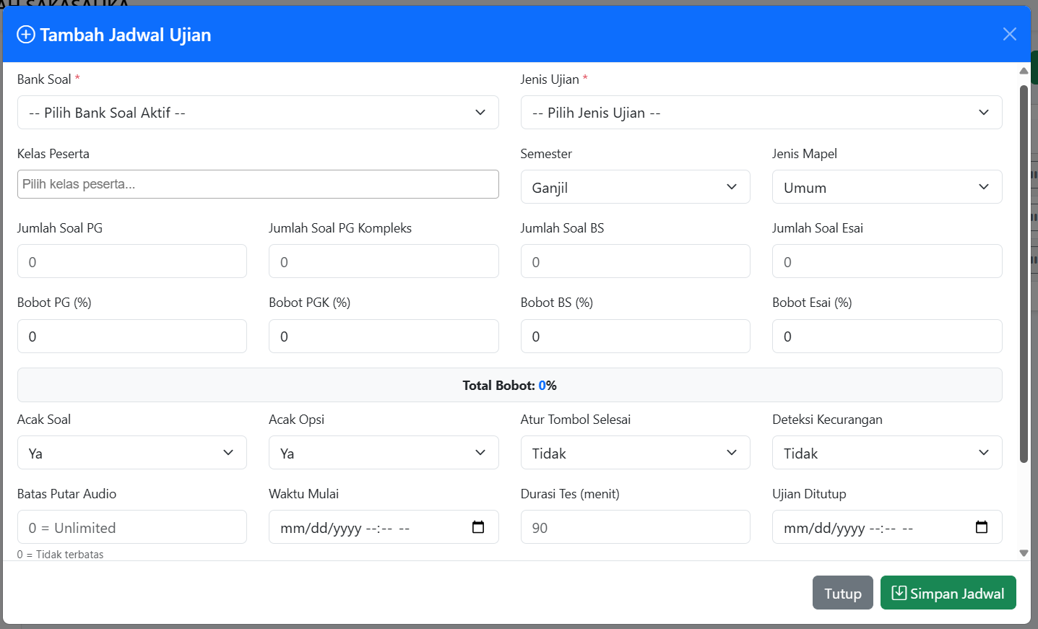Close the Tambah Jadwal Ujian dialog

[x=1009, y=34]
